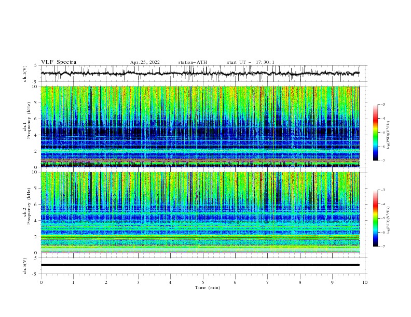The image size is (411, 317).
Task: Click the "7" tick on the time axis
Action: (x=268, y=282)
